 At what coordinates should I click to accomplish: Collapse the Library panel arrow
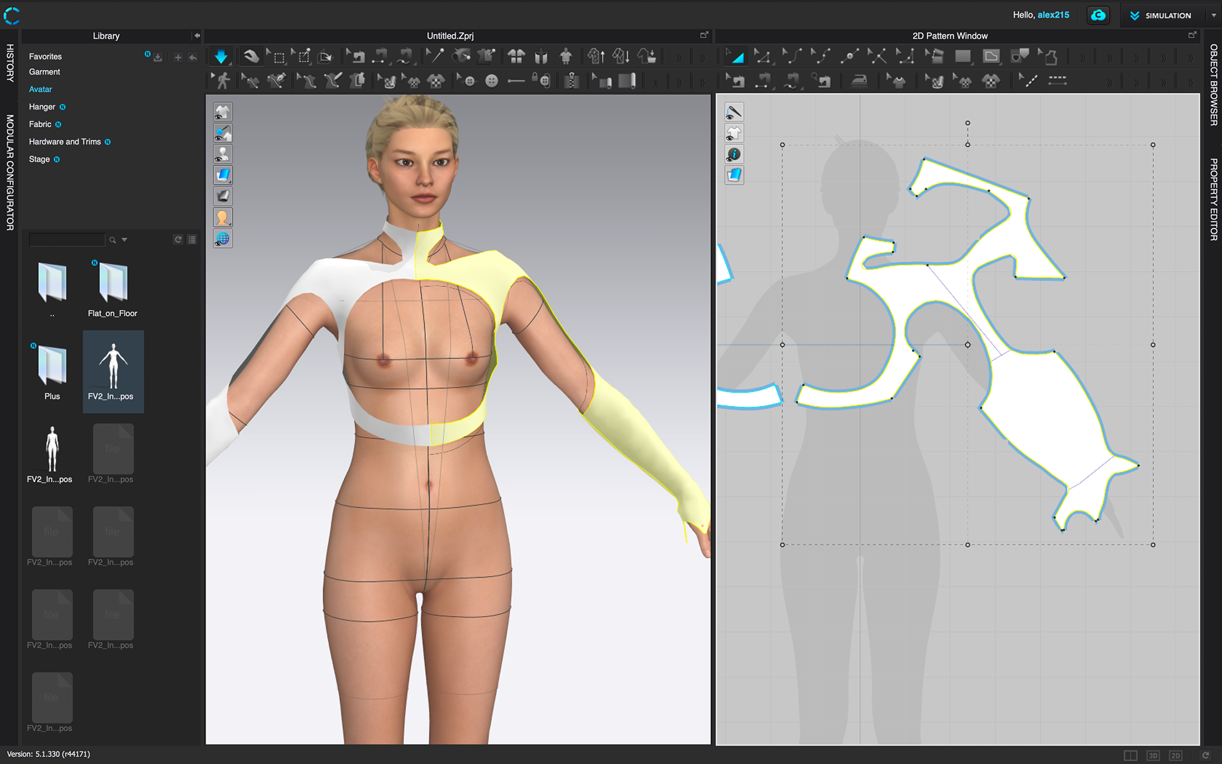point(197,36)
